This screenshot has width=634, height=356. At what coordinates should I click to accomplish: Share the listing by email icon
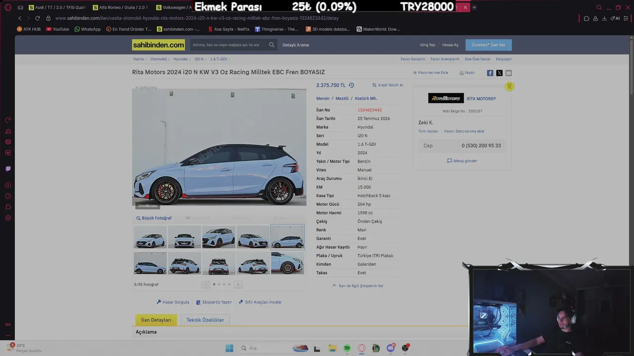pyautogui.click(x=509, y=73)
